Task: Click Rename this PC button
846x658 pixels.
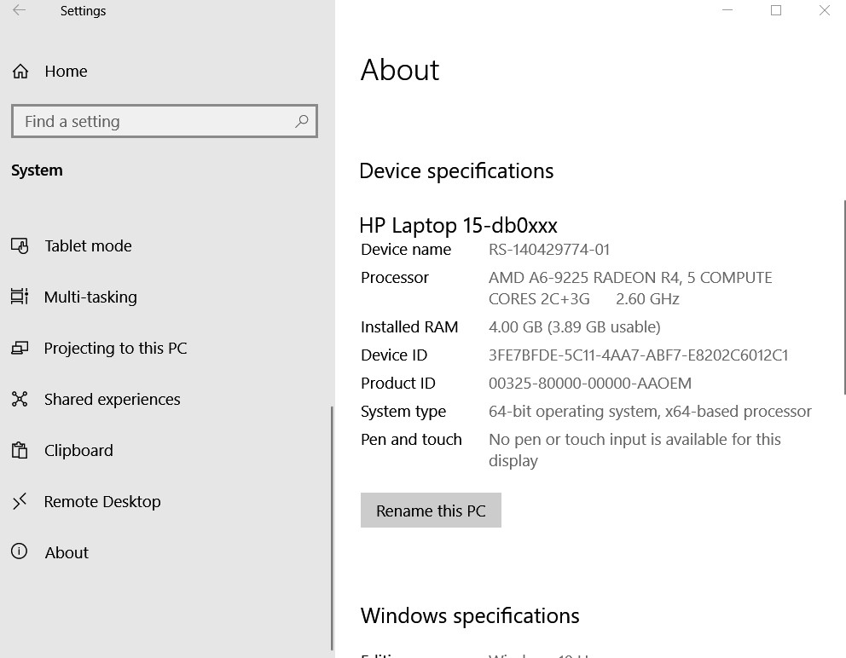Action: 431,511
